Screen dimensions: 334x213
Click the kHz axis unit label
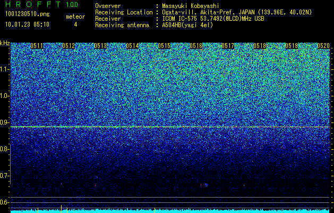(x=5, y=43)
